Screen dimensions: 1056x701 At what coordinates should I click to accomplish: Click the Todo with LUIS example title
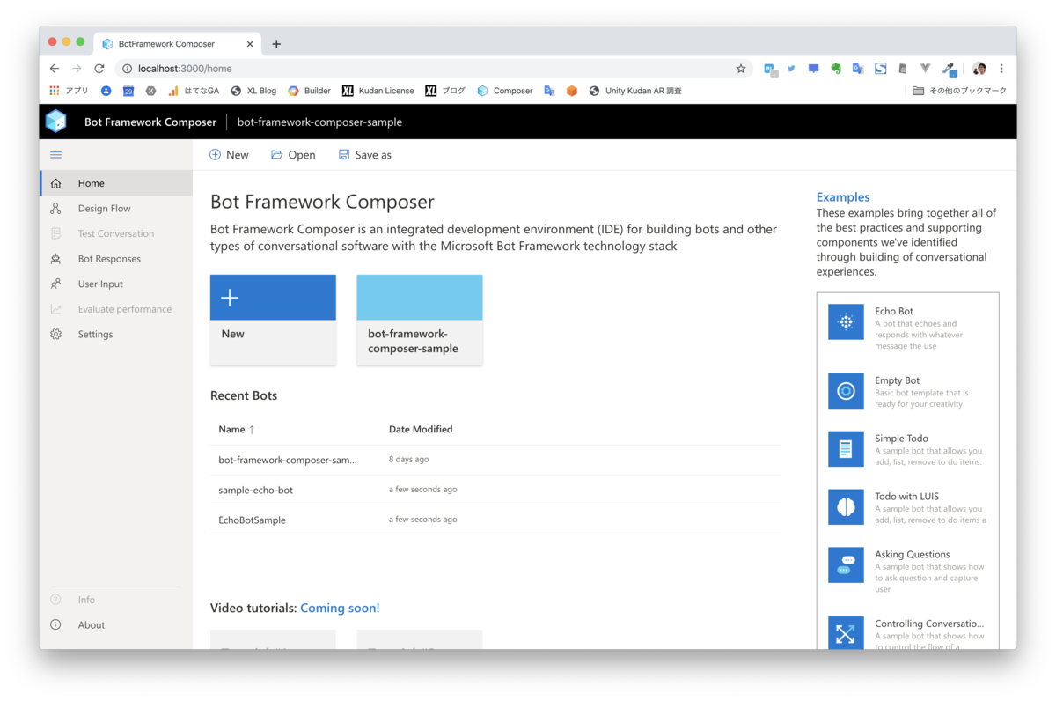pyautogui.click(x=907, y=497)
